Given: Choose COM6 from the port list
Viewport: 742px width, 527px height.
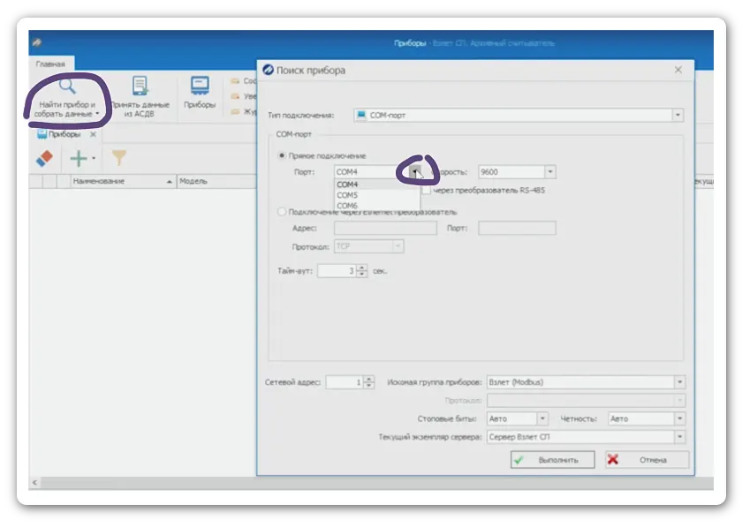Looking at the screenshot, I should (x=347, y=206).
